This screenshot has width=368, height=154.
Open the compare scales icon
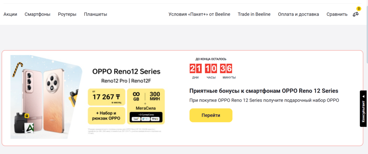coord(355,14)
